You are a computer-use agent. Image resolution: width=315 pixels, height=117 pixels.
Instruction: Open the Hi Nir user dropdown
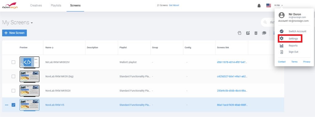pos(279,6)
